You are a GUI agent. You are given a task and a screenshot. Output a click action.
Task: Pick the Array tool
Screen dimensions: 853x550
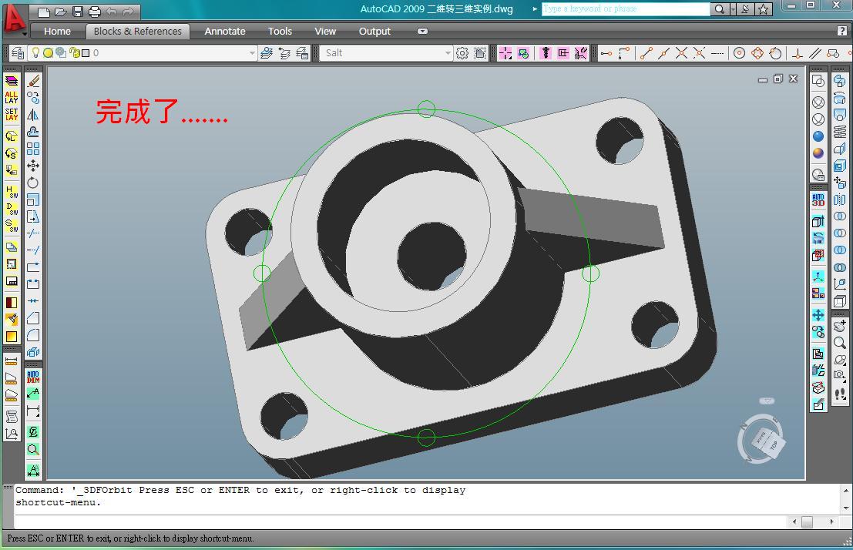[x=33, y=149]
